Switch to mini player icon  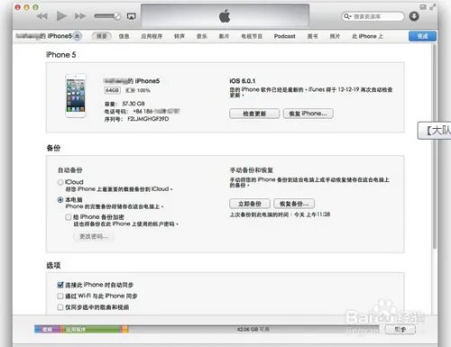(423, 7)
